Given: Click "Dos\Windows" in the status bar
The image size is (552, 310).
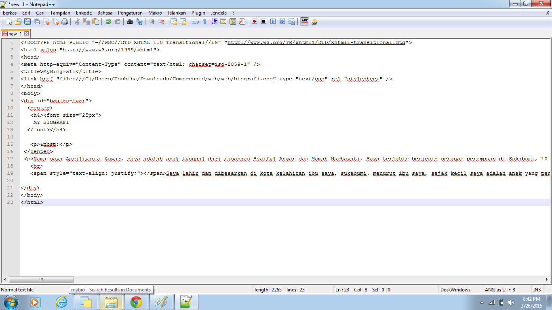Looking at the screenshot, I should pos(455,289).
